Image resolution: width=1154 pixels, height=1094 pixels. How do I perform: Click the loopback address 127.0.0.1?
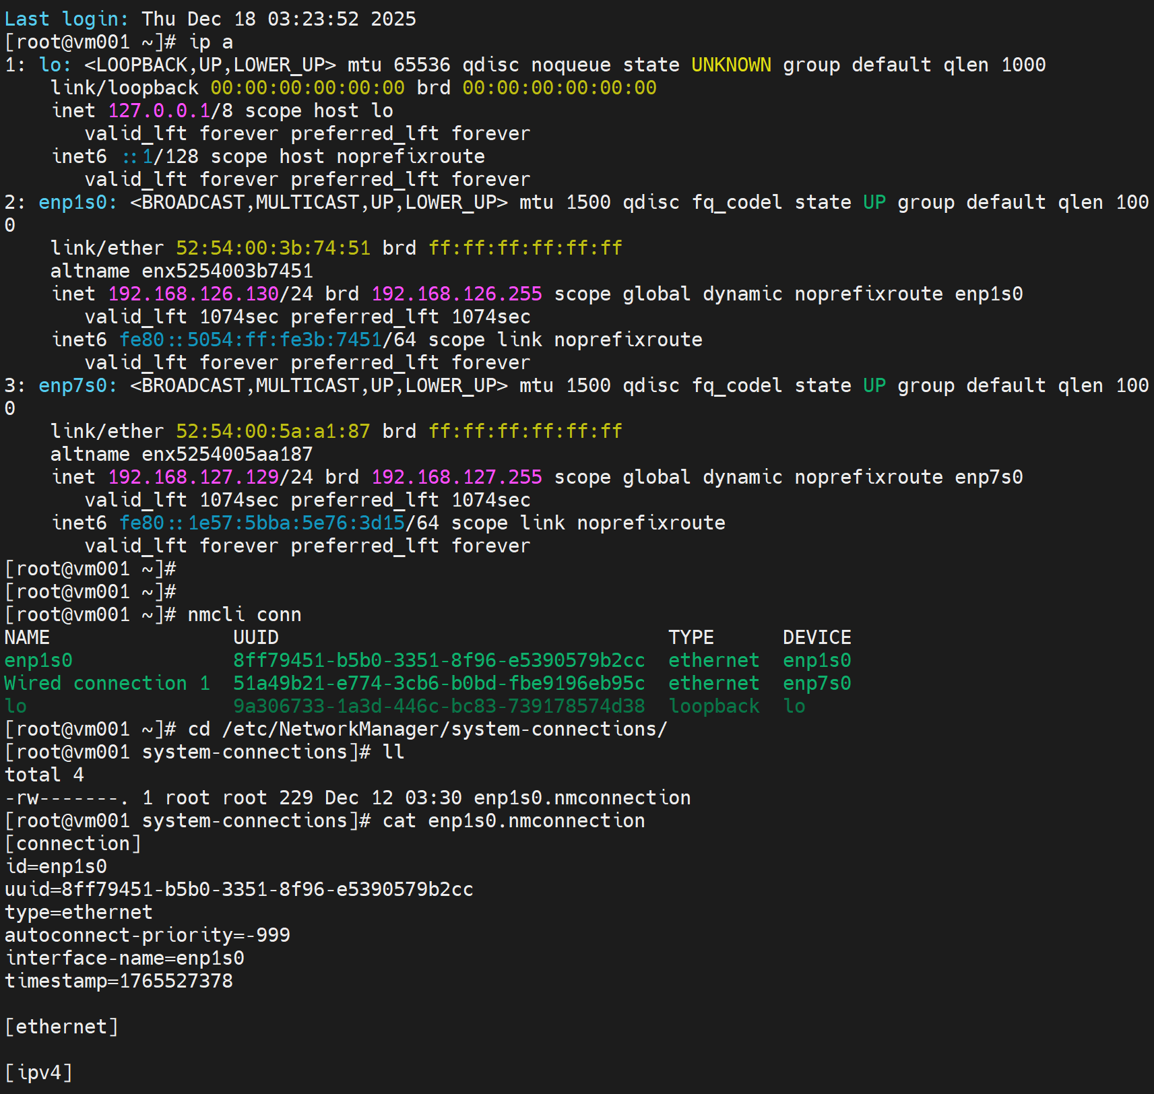pyautogui.click(x=159, y=111)
